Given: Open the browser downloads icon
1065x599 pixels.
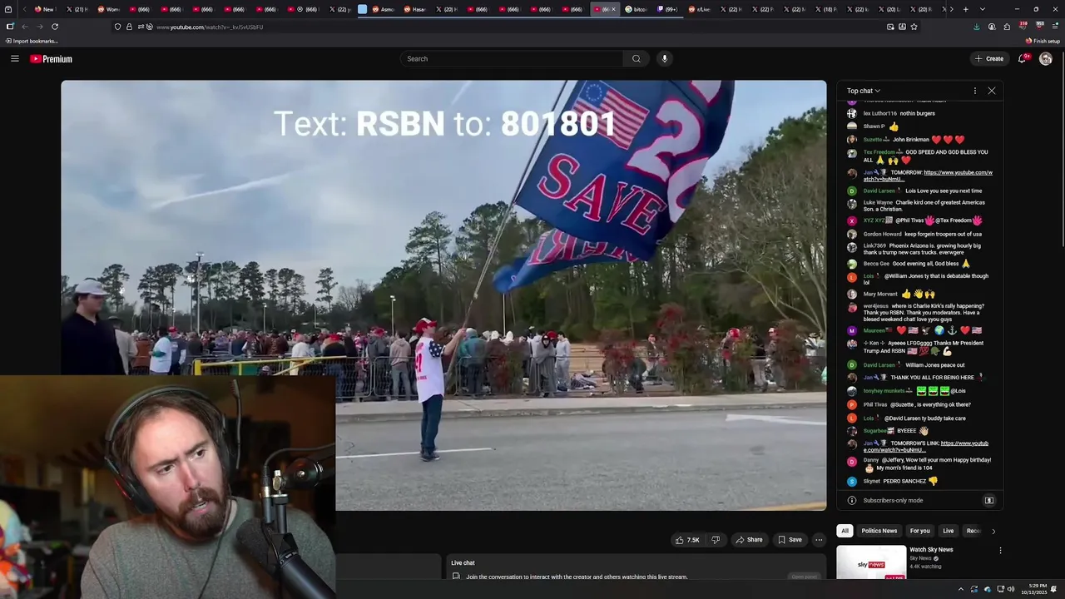Looking at the screenshot, I should (x=977, y=27).
